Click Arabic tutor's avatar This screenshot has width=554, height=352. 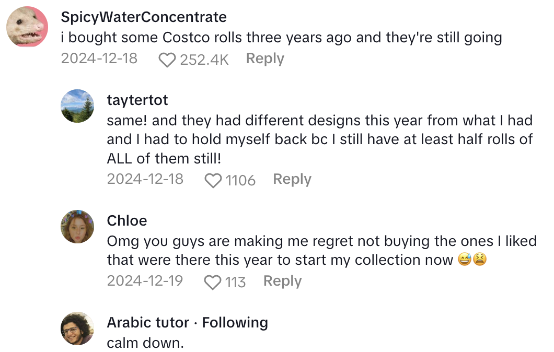coord(78,328)
